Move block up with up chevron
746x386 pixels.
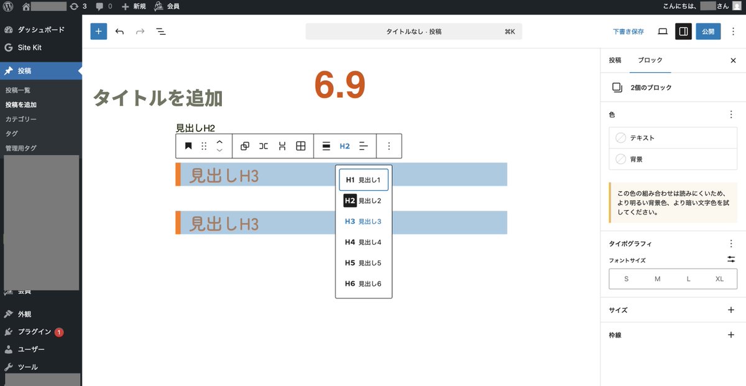(219, 142)
